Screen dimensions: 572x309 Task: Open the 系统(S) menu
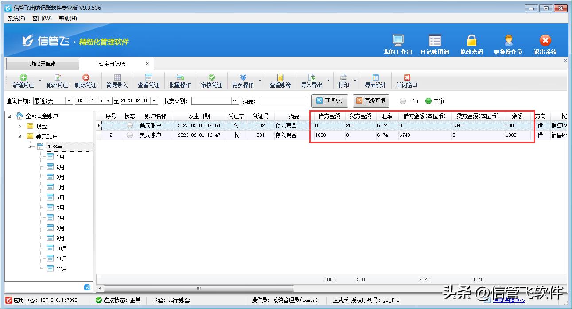pos(16,19)
